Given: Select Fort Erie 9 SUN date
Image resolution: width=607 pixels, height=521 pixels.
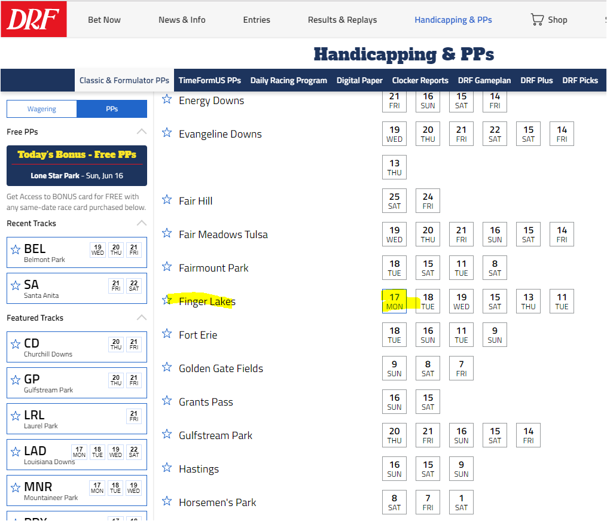Looking at the screenshot, I should (x=495, y=335).
